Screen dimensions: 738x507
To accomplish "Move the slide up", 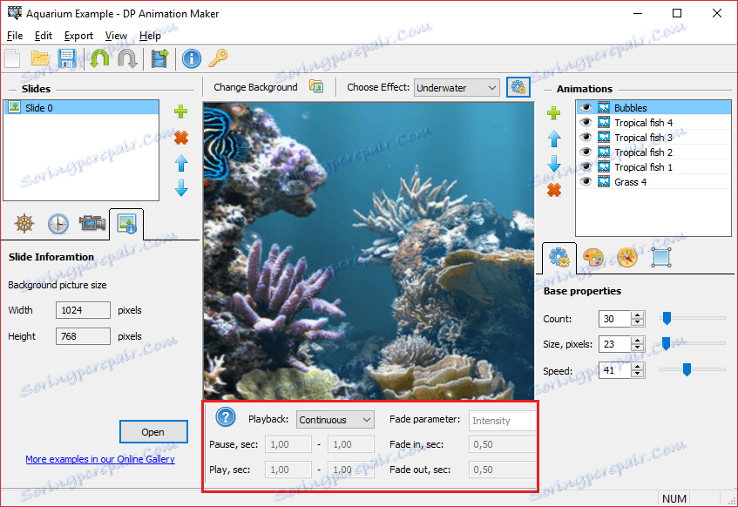I will coord(181,164).
